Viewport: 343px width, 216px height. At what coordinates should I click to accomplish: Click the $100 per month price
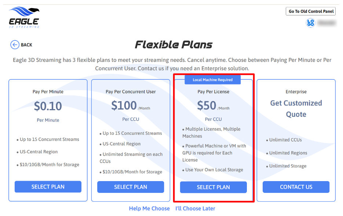[x=124, y=105]
